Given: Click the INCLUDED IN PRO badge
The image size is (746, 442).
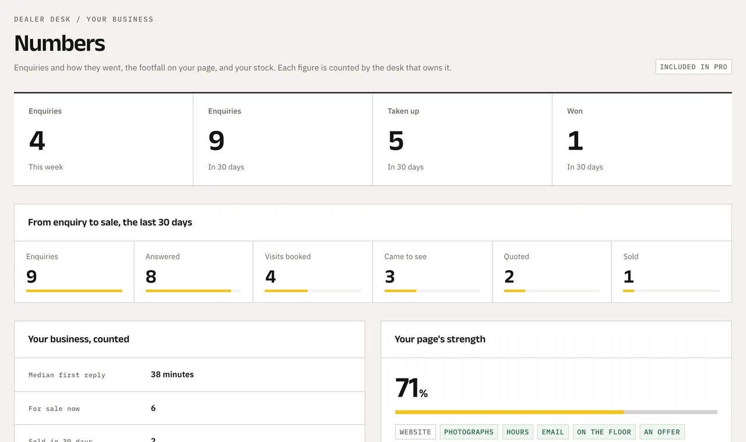Looking at the screenshot, I should tap(694, 67).
